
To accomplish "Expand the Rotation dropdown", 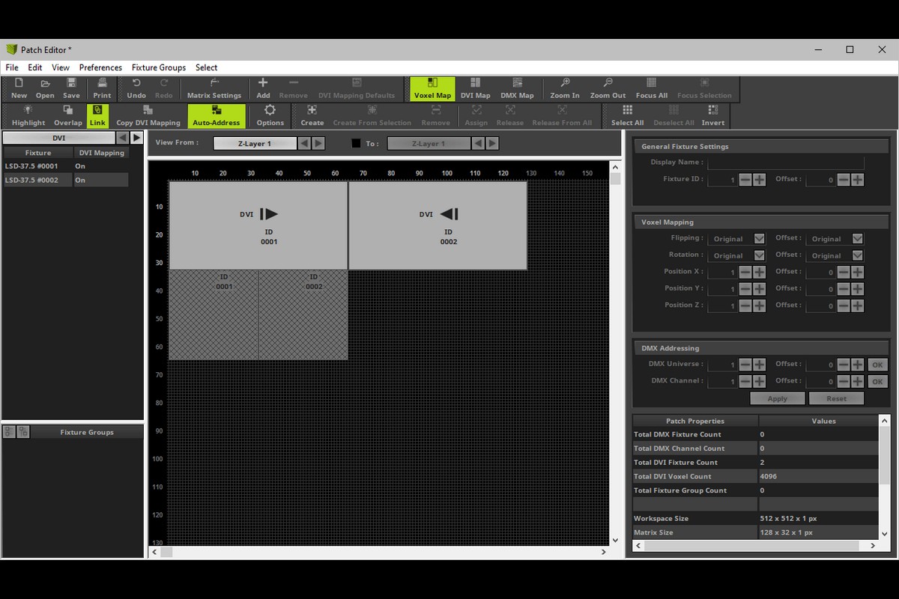I will pos(759,255).
